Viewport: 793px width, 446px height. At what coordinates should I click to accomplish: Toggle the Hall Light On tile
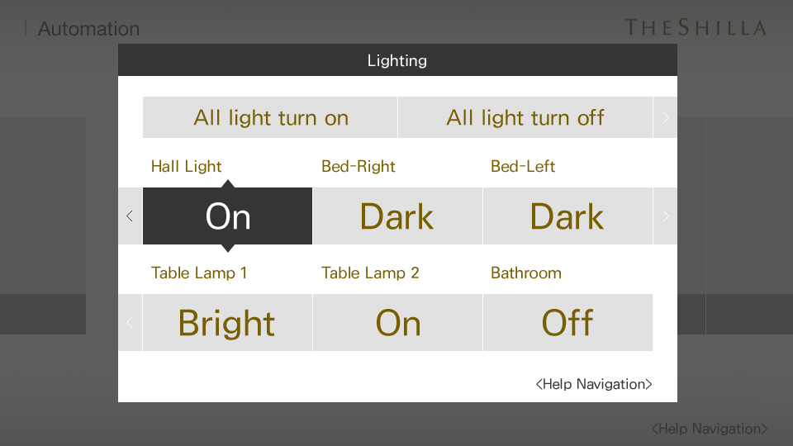click(x=228, y=216)
